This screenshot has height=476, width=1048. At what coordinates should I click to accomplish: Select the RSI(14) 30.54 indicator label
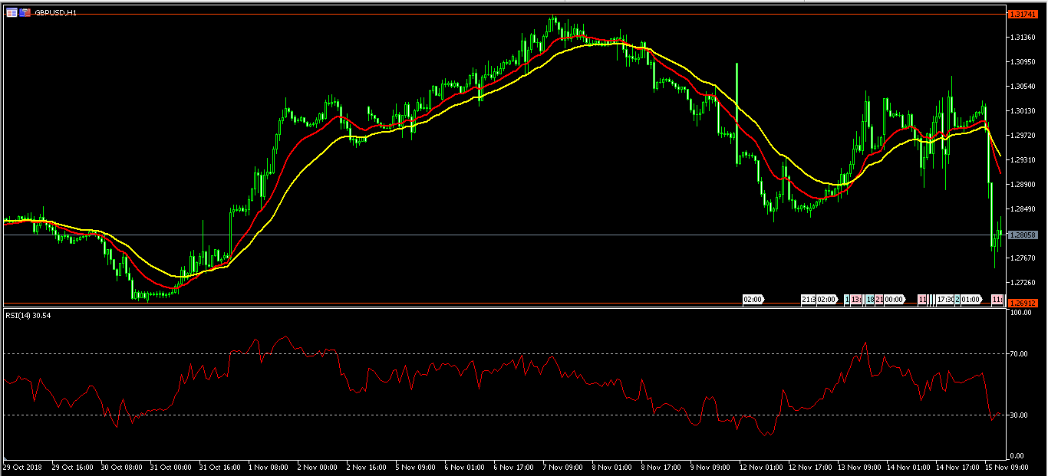coord(28,315)
